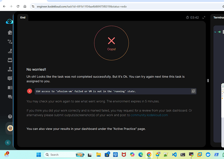Click the panel splitter handle
This screenshot has height=159, width=224.
coord(208,81)
